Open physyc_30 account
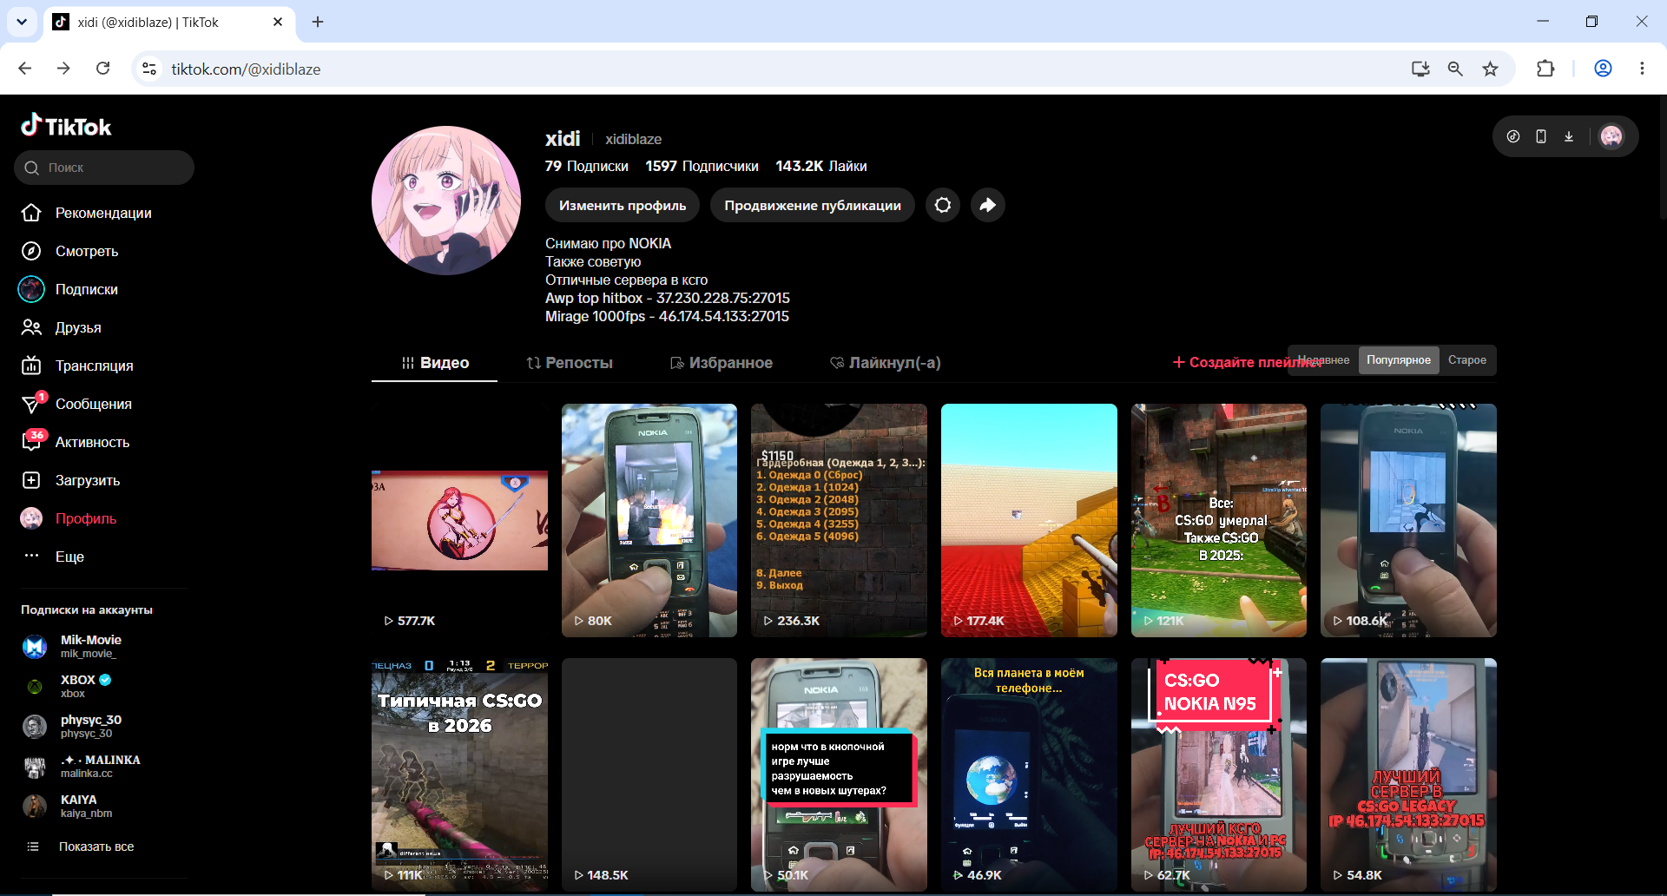1667x896 pixels. 74,726
